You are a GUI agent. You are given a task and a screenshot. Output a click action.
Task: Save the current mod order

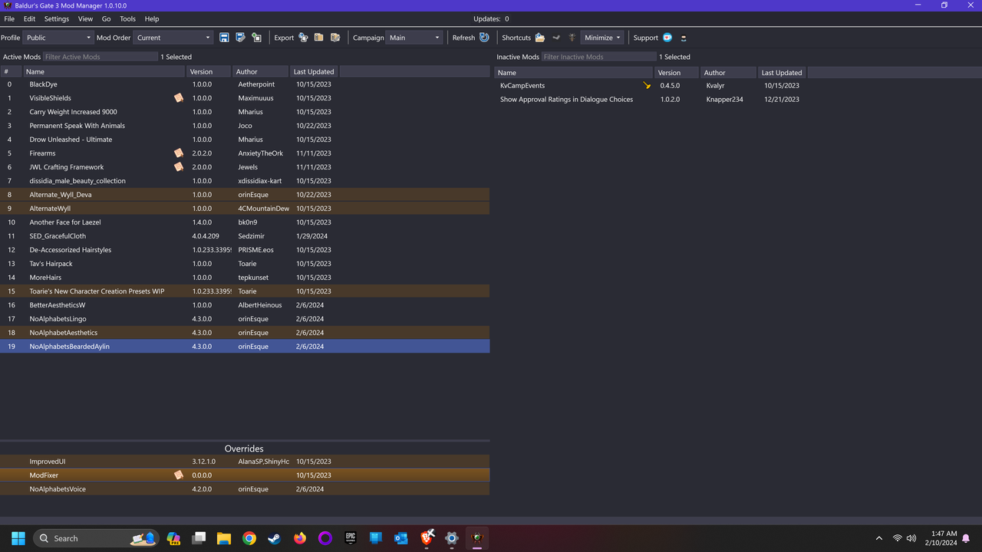[x=224, y=37]
